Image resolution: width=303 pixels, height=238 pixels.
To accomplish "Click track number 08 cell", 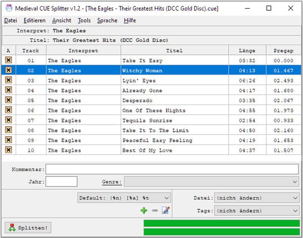I will [31, 130].
